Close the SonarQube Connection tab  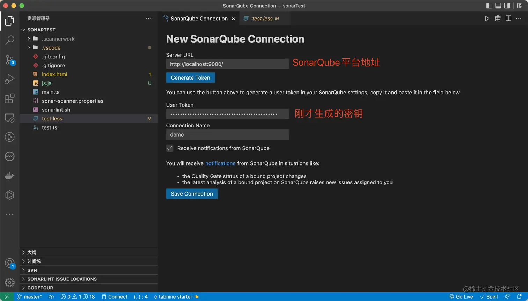pos(233,19)
